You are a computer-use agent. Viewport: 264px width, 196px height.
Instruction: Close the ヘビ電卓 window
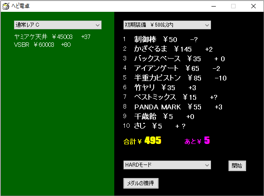[x=253, y=6]
